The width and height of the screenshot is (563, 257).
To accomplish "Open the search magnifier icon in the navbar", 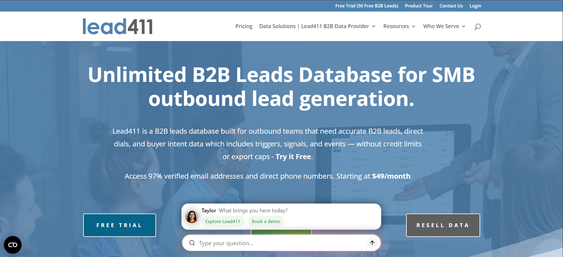I will click(x=477, y=27).
